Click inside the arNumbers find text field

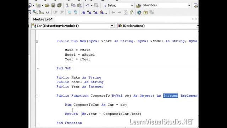click(165, 5)
